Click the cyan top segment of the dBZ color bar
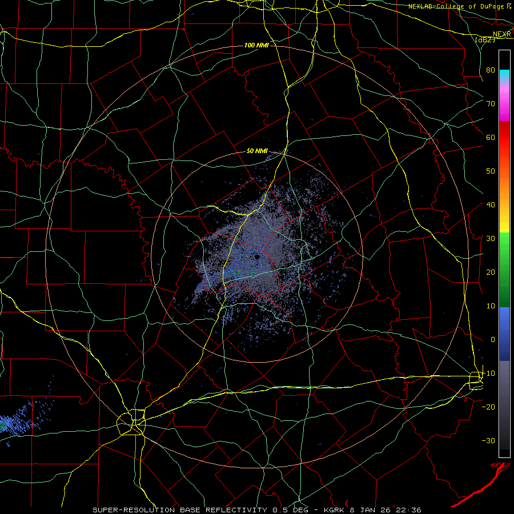Viewport: 514px width, 514px height. [504, 75]
